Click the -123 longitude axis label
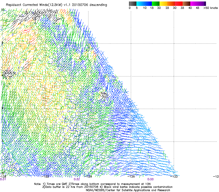 tap(174, 177)
